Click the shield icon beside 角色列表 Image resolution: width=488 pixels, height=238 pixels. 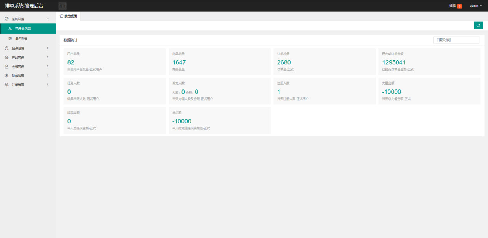10,38
